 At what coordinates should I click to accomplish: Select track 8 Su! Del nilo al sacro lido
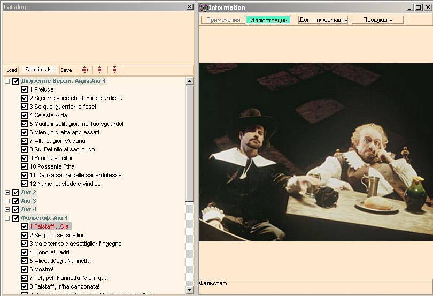[62, 149]
